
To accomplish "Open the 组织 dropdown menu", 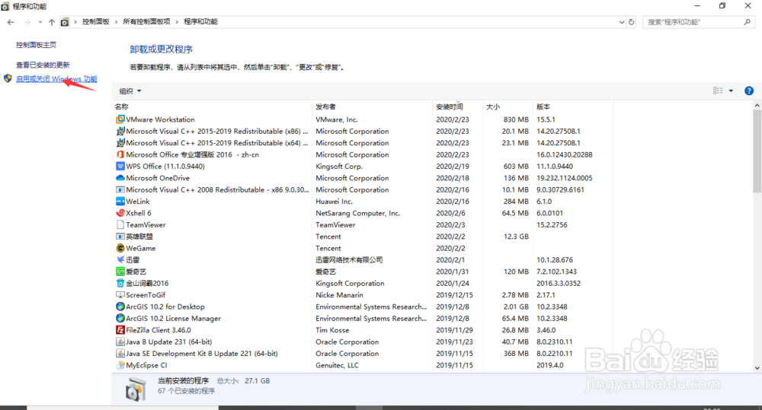I will [130, 91].
